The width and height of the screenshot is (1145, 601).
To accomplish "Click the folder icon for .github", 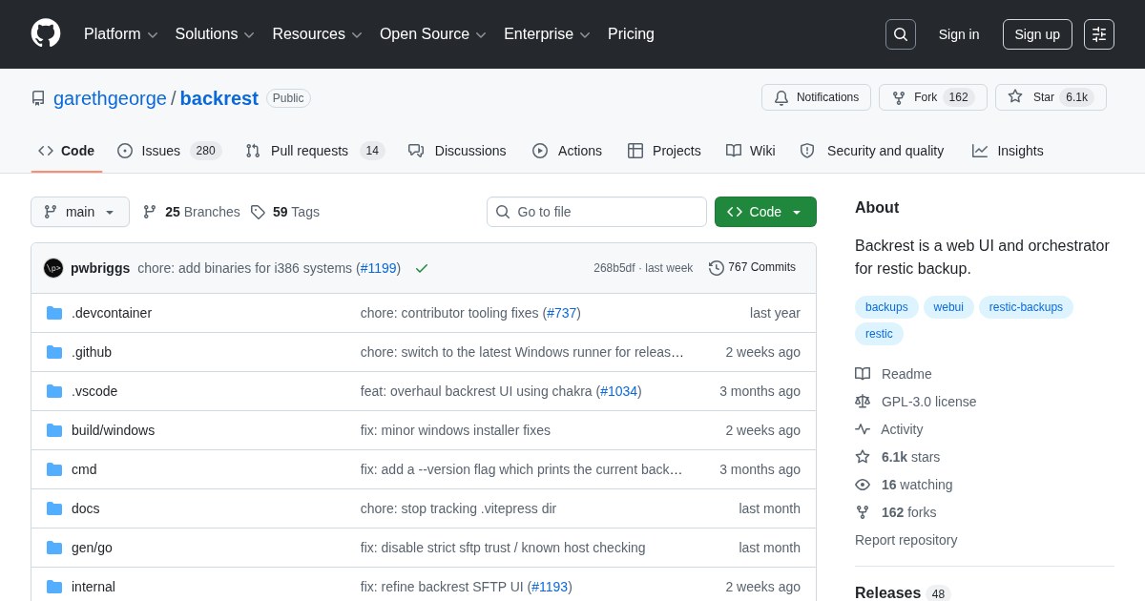I will (54, 352).
